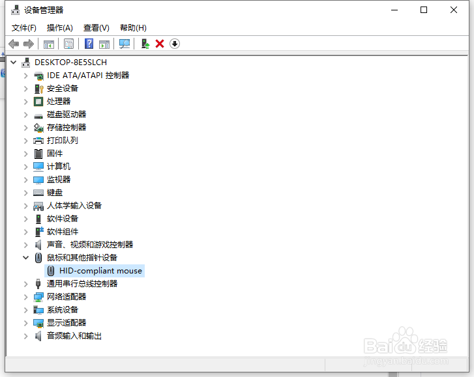Toggle the console tree pane icon

click(x=49, y=44)
